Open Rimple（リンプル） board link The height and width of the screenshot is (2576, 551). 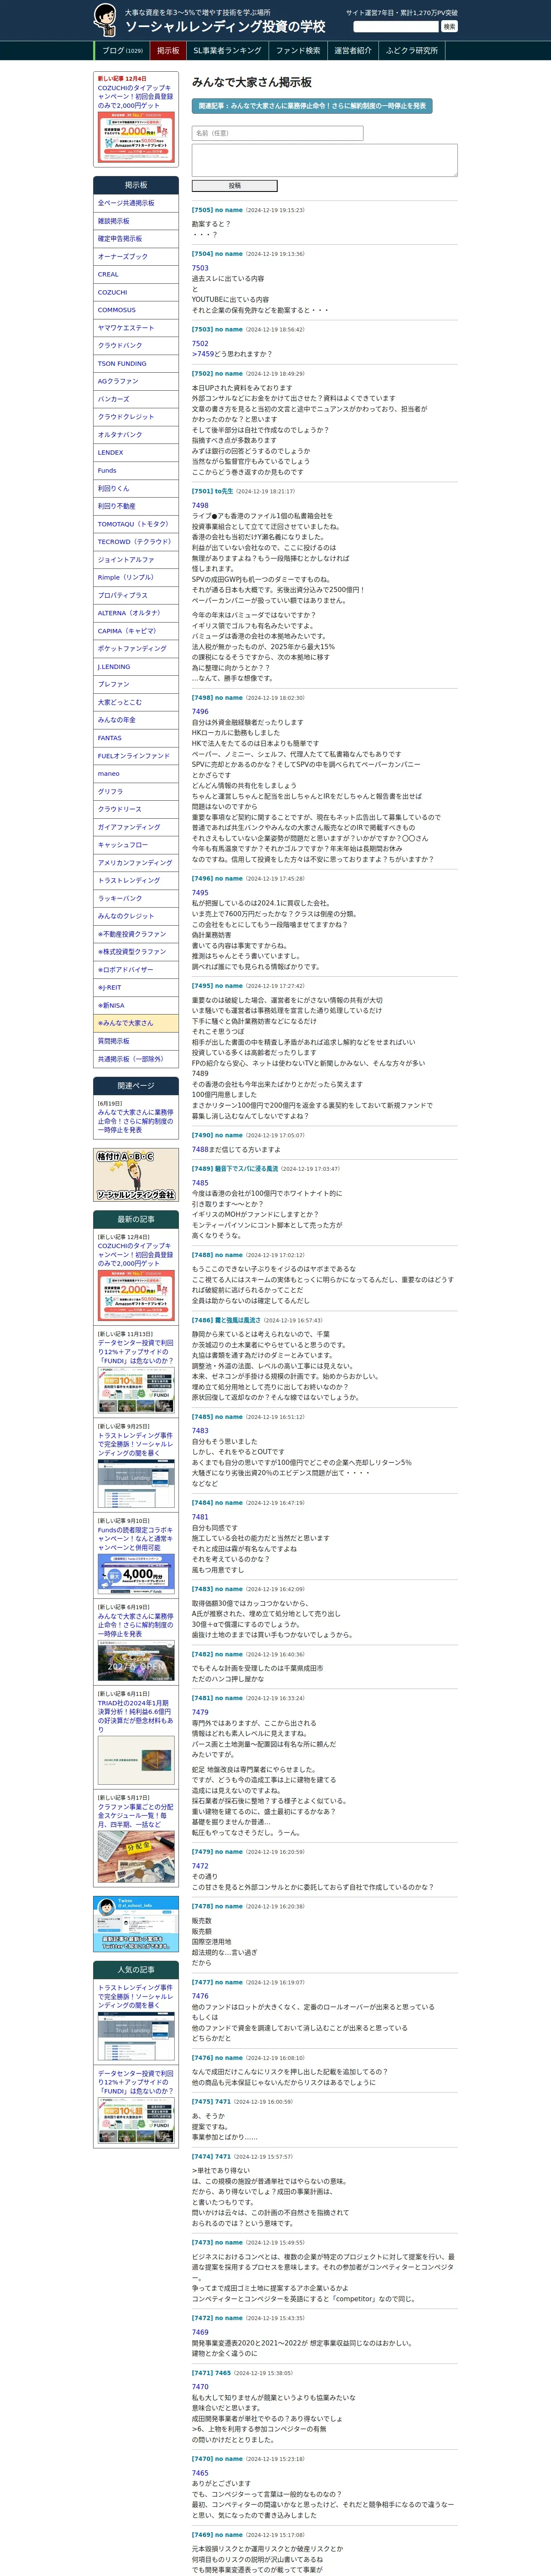point(136,577)
